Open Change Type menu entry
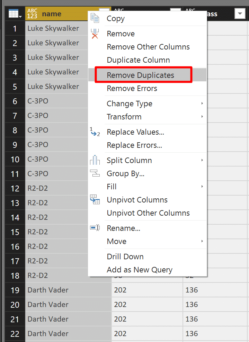The image size is (249, 342). coord(147,103)
